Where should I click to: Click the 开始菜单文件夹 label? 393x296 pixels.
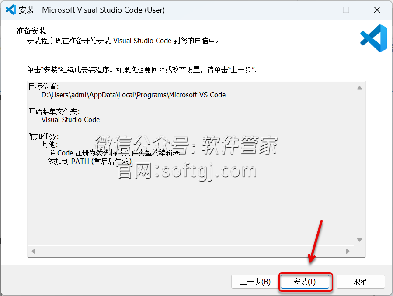(x=54, y=111)
